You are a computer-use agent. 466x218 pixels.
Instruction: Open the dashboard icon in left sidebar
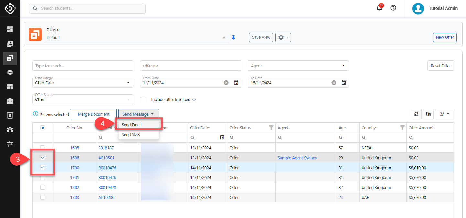click(10, 29)
